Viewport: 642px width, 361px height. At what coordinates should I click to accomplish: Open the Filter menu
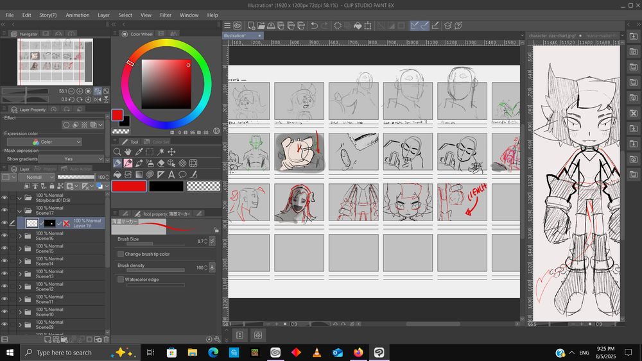pos(166,15)
